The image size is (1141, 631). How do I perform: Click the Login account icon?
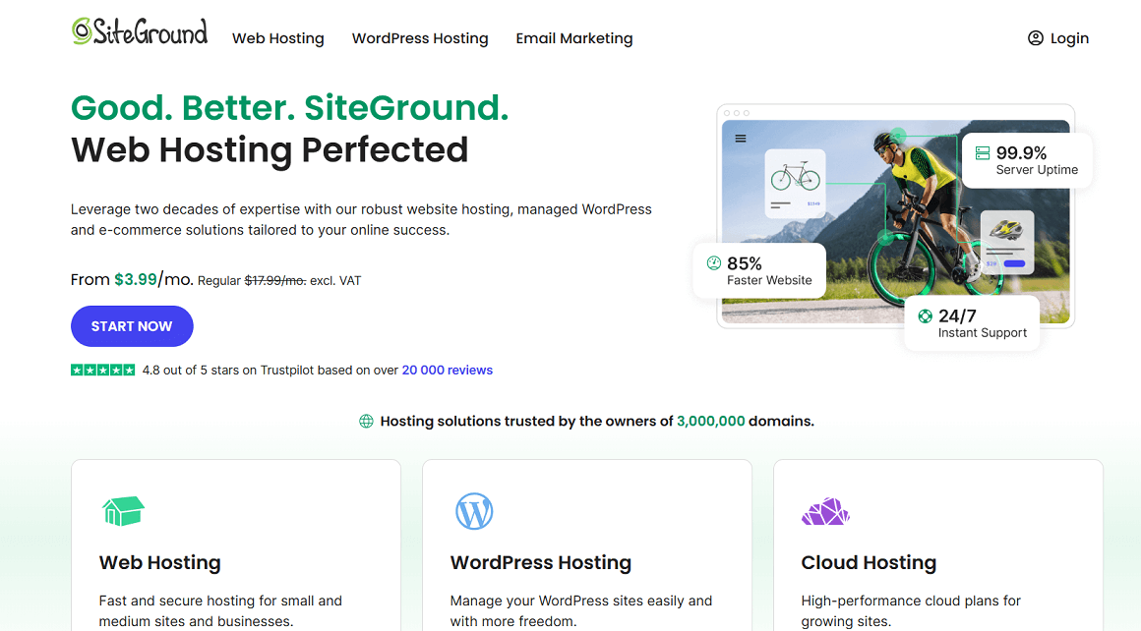[x=1035, y=37]
